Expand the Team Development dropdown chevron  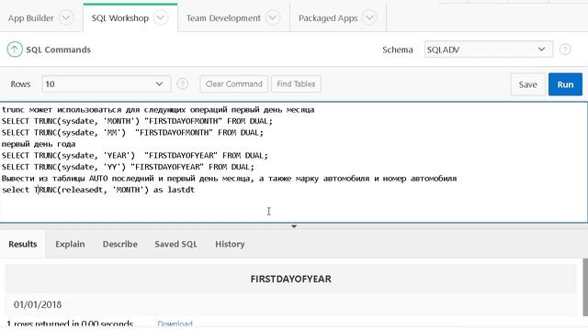click(273, 17)
